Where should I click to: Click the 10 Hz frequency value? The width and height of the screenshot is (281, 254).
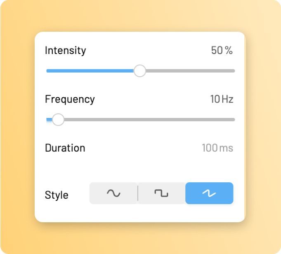tap(222, 99)
